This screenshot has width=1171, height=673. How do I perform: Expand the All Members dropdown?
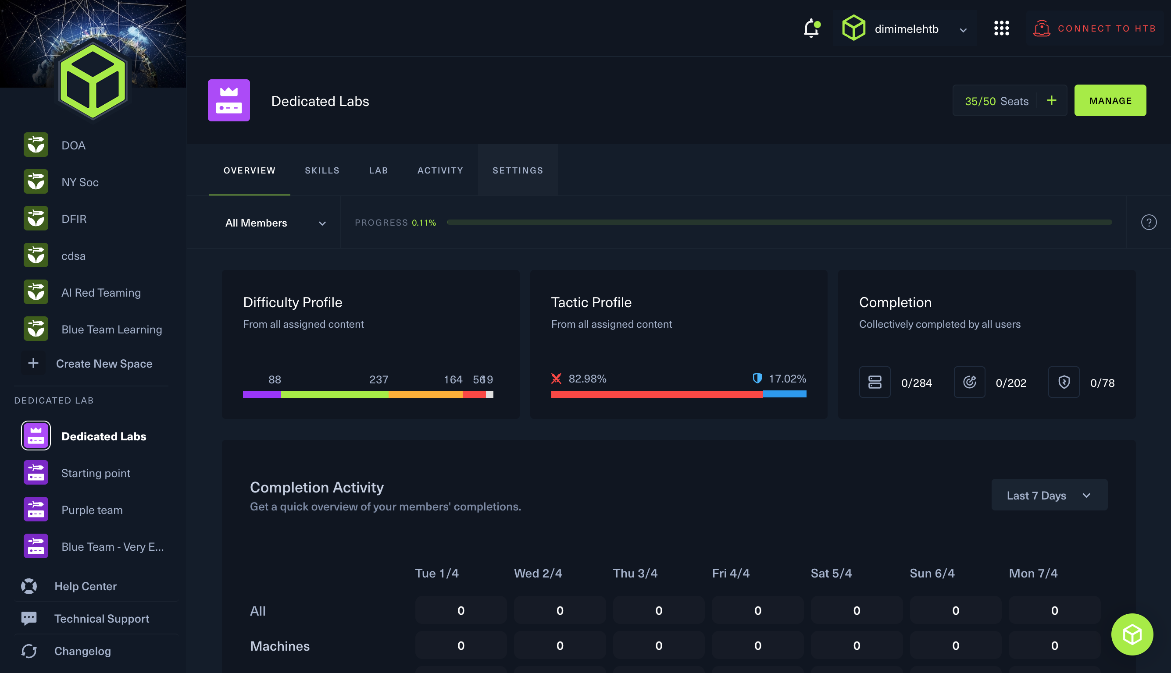tap(275, 223)
